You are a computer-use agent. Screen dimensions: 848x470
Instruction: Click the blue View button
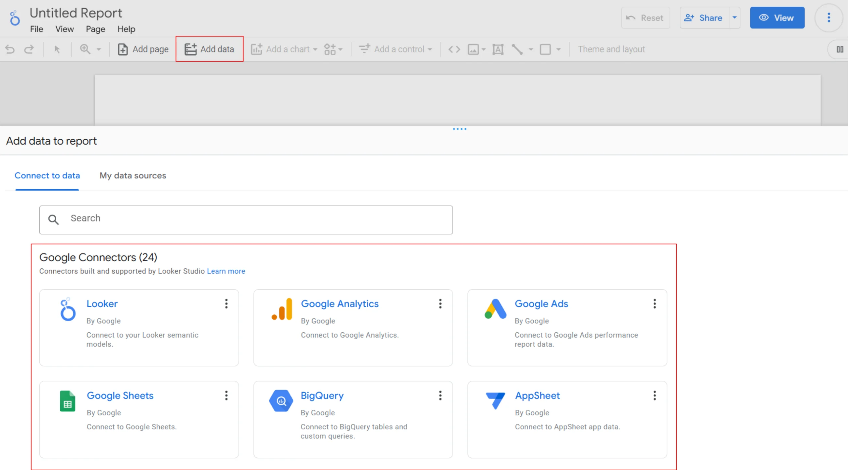(x=777, y=18)
